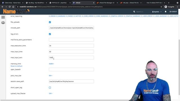Open the memory_limit 368M dropdown
Screen dimensions: 180x101
(51, 64)
